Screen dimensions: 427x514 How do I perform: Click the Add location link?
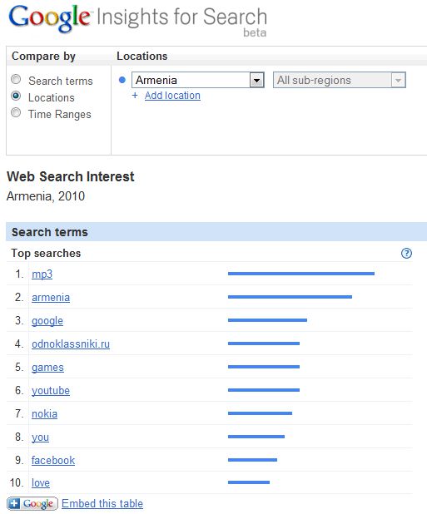pyautogui.click(x=172, y=96)
